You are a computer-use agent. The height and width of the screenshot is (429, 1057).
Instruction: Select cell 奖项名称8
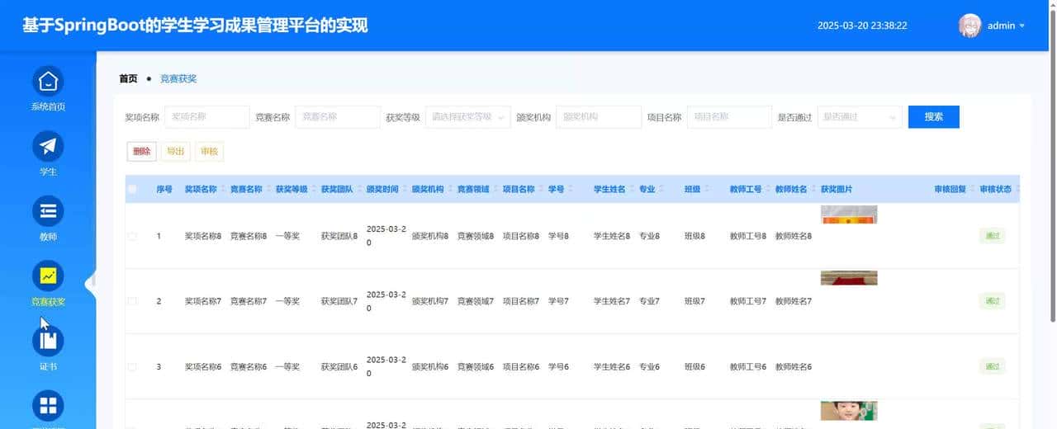(203, 236)
